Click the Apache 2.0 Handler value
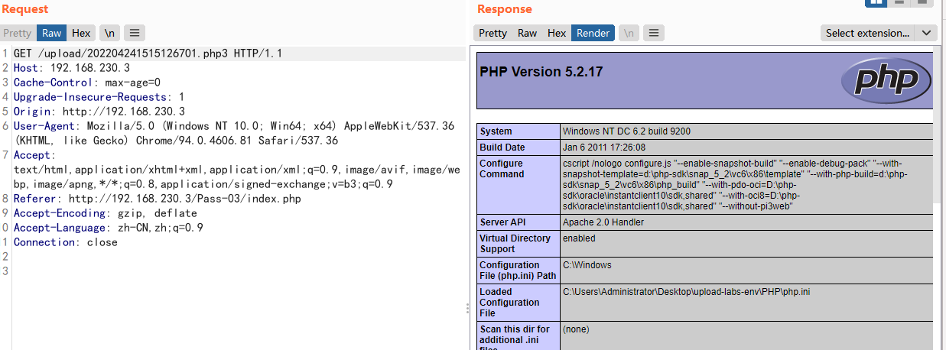The image size is (946, 350). click(603, 222)
